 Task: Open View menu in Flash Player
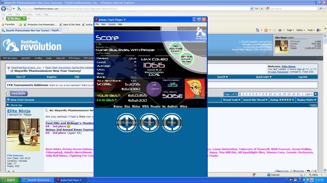tap(103, 24)
